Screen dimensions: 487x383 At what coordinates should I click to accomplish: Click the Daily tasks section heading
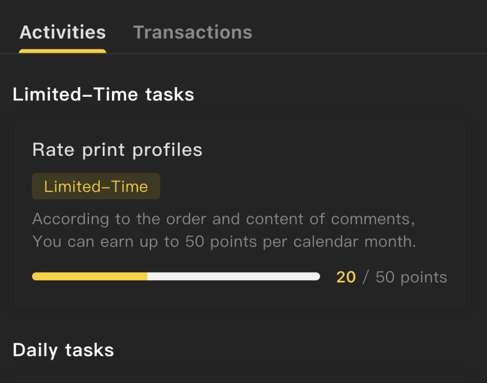(63, 350)
